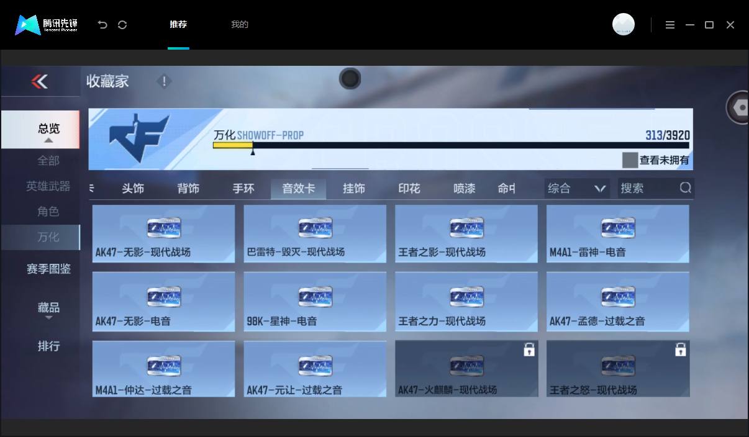
Task: Open the 综合 sort dropdown
Action: point(577,188)
